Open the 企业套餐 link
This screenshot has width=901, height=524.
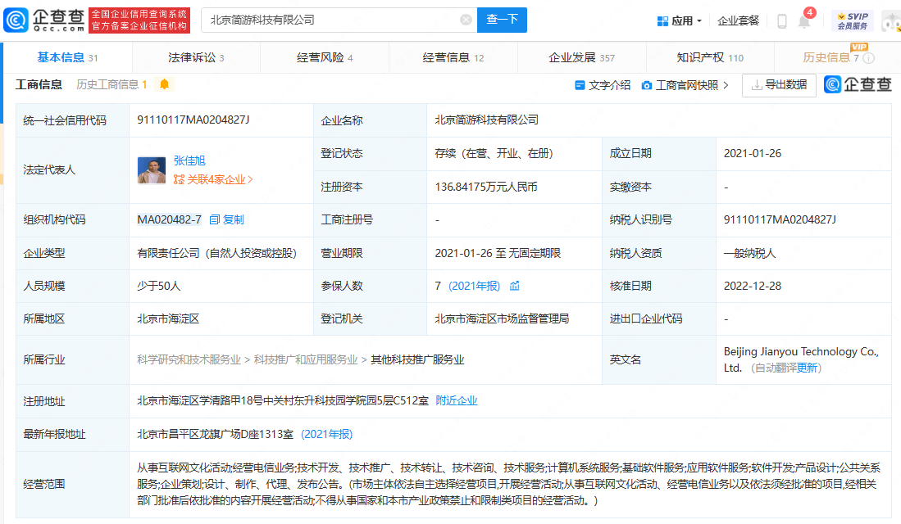click(739, 21)
